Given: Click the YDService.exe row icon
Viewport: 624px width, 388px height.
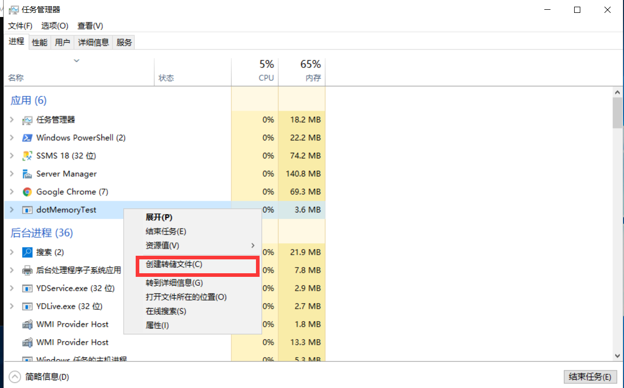Looking at the screenshot, I should point(27,288).
